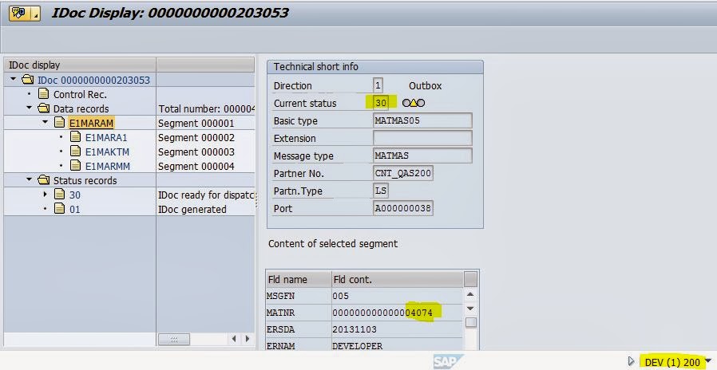Click tree scroll left arrow
The image size is (717, 370).
234,339
